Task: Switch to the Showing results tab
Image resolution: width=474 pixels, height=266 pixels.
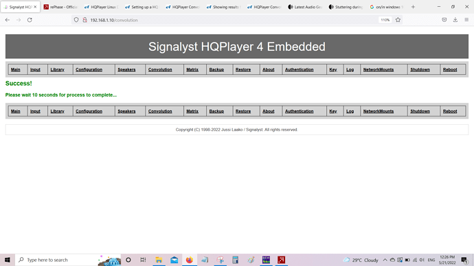Action: click(223, 7)
